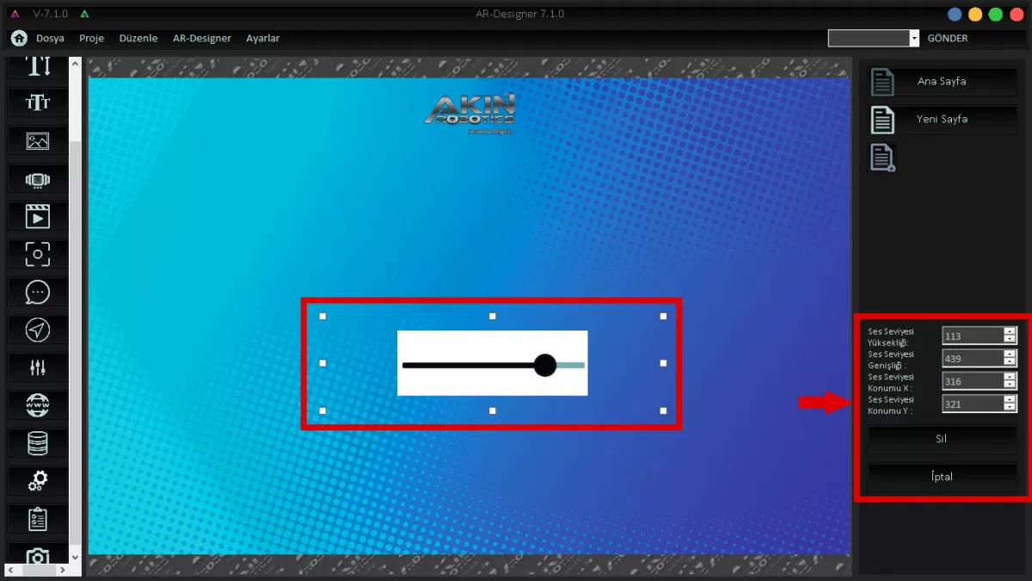Screen dimensions: 1032x581
Task: Increase Ses Seviyesi Konumu Y value by one
Action: (1010, 399)
